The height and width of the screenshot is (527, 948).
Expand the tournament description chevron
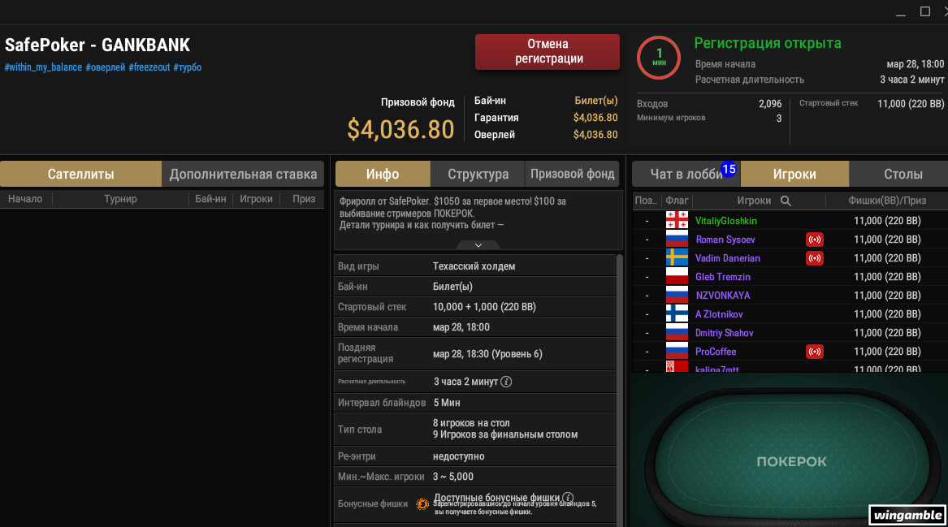point(478,244)
